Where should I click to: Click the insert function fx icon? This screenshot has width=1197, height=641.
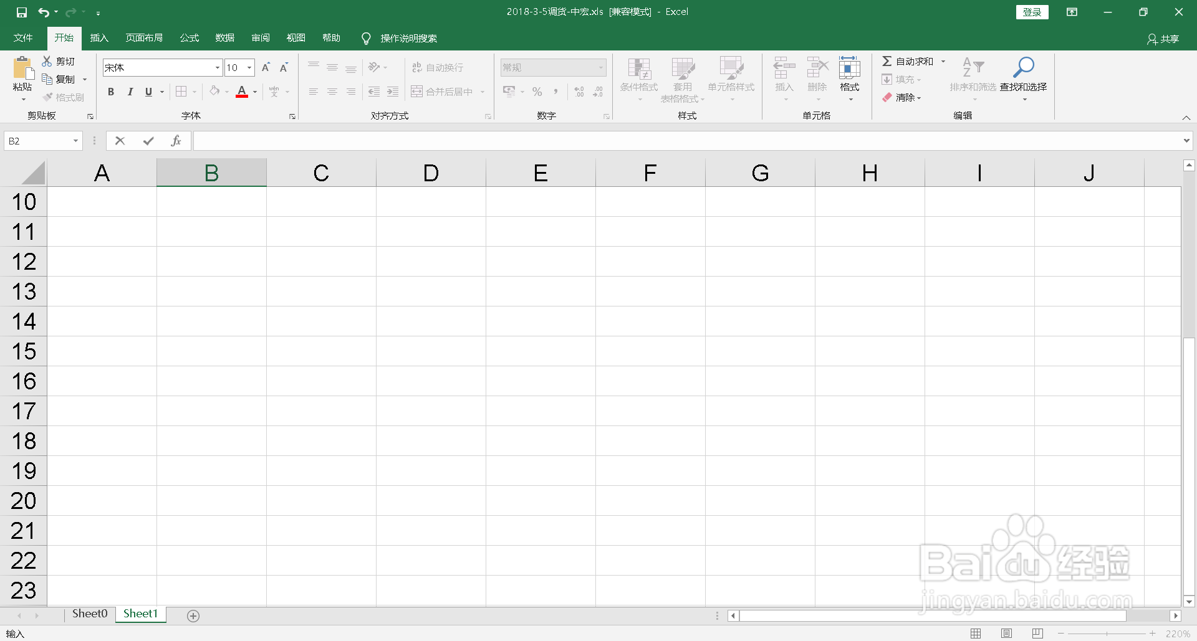[x=176, y=141]
